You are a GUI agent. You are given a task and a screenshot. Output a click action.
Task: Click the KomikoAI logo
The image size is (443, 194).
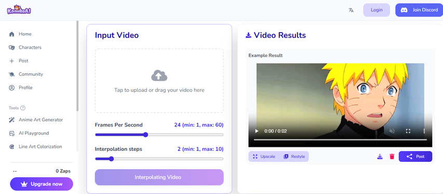pos(19,10)
